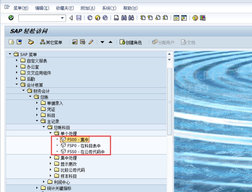The height and width of the screenshot is (192, 252).
Task: Click the Find binoculars icon
Action: [124, 18]
